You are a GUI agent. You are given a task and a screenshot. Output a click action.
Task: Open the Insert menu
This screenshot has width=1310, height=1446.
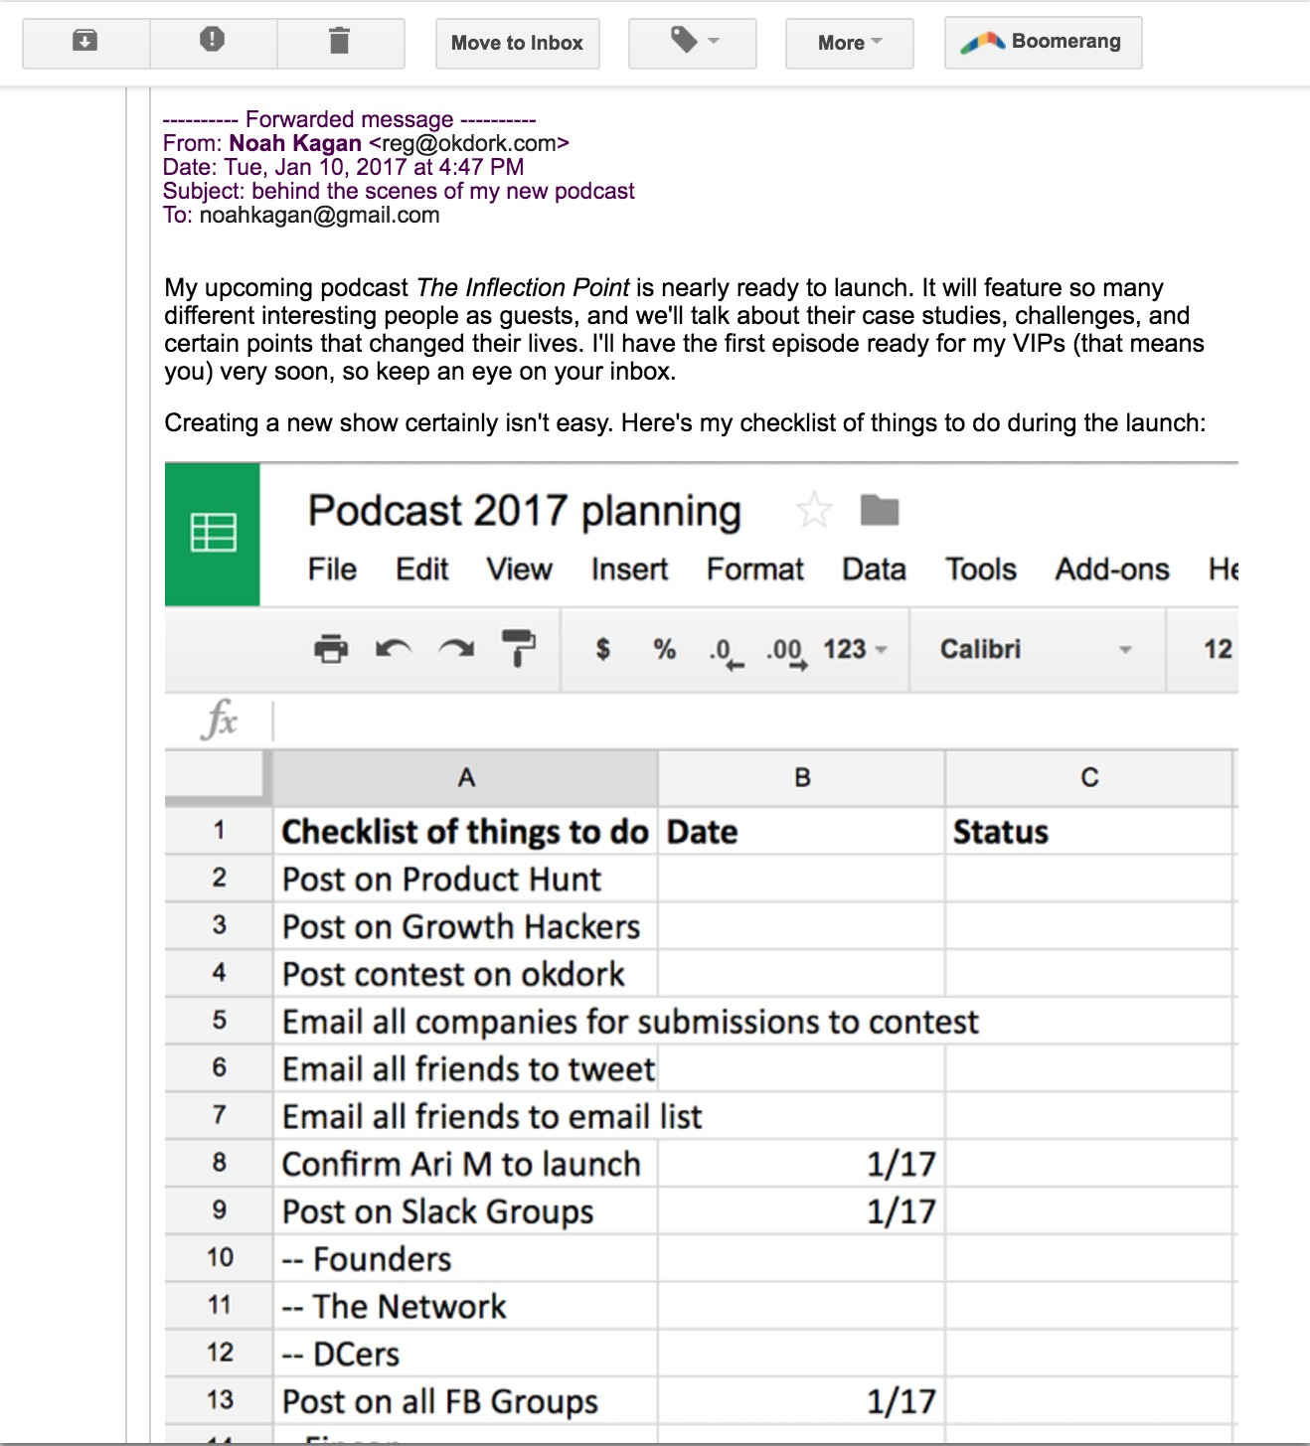(x=629, y=569)
